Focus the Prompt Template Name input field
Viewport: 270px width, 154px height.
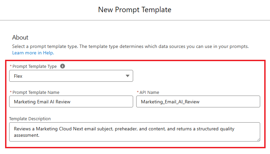pos(71,102)
